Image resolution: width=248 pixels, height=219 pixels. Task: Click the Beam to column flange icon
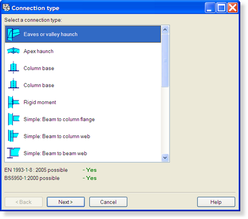(13, 119)
